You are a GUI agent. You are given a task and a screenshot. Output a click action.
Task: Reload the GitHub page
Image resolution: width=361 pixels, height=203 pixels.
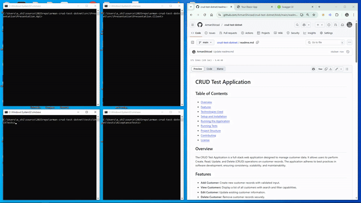point(205,15)
